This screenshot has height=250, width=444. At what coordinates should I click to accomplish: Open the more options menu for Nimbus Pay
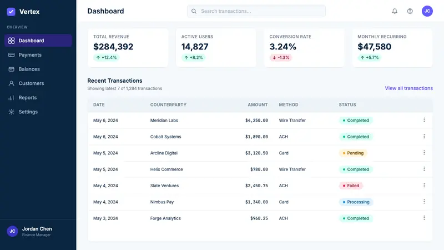[424, 202]
